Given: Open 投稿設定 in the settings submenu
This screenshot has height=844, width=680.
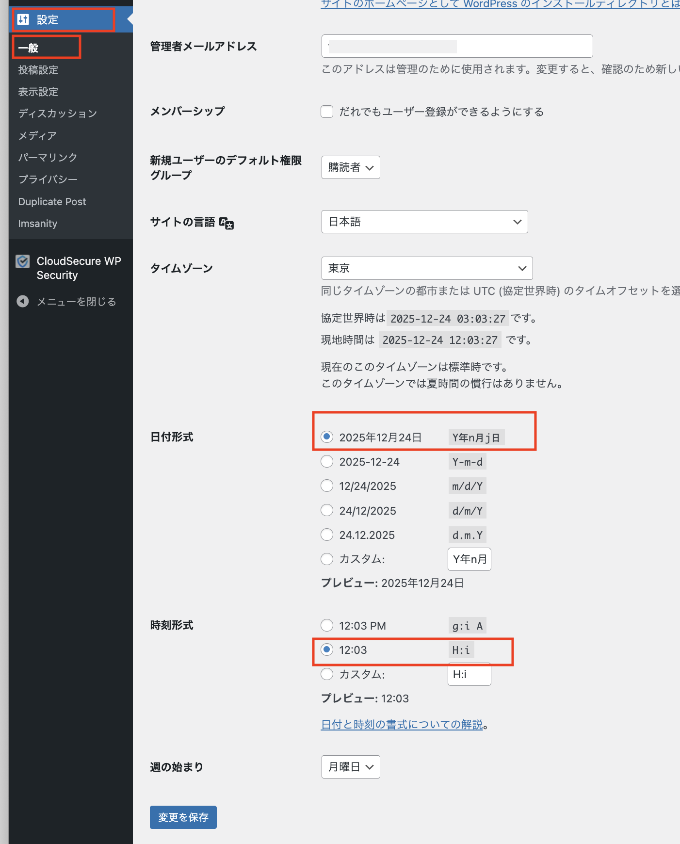Looking at the screenshot, I should [x=38, y=70].
